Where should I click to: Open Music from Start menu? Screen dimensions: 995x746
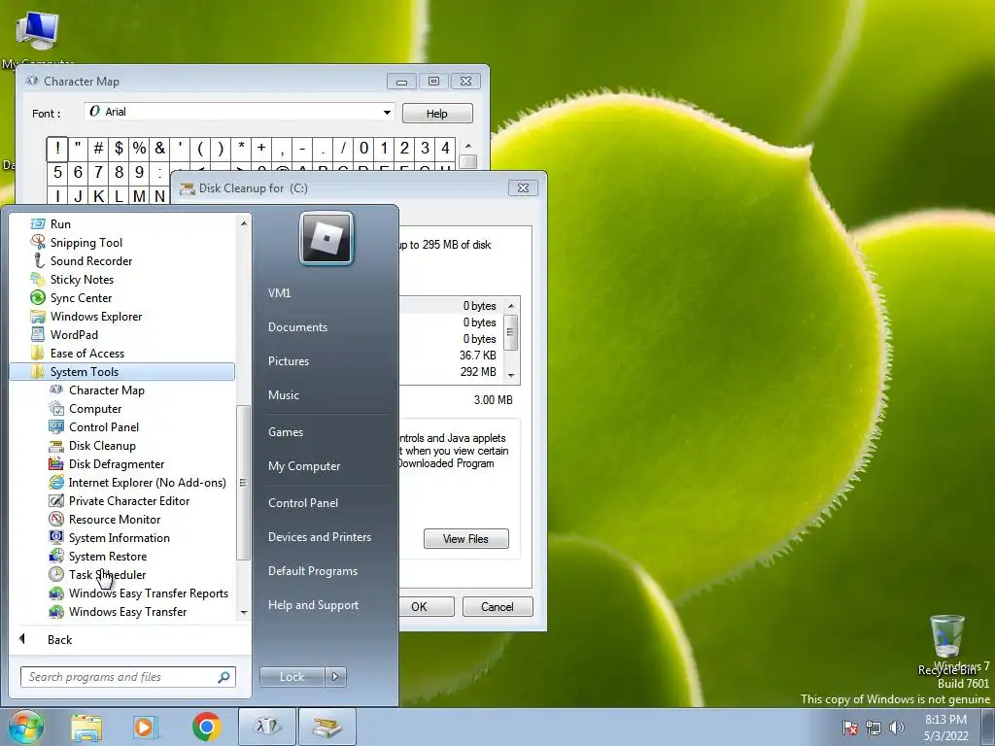284,395
